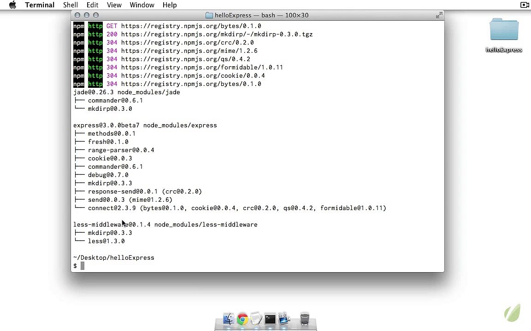This screenshot has width=531, height=331.
Task: Click 'commander@0.6.1' under the jade tree
Action: click(116, 101)
